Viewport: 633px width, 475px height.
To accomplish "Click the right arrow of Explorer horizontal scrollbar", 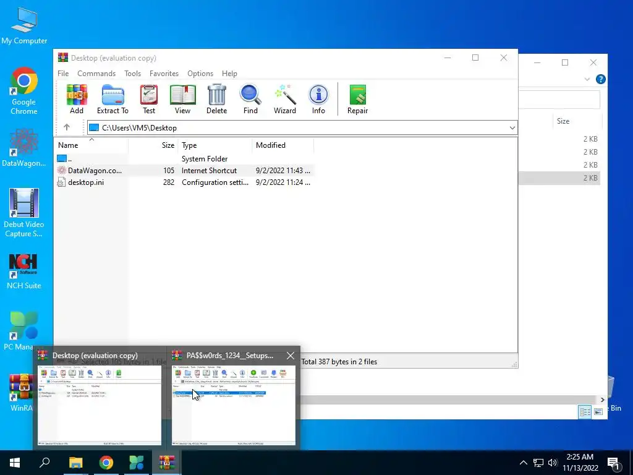I will point(602,400).
